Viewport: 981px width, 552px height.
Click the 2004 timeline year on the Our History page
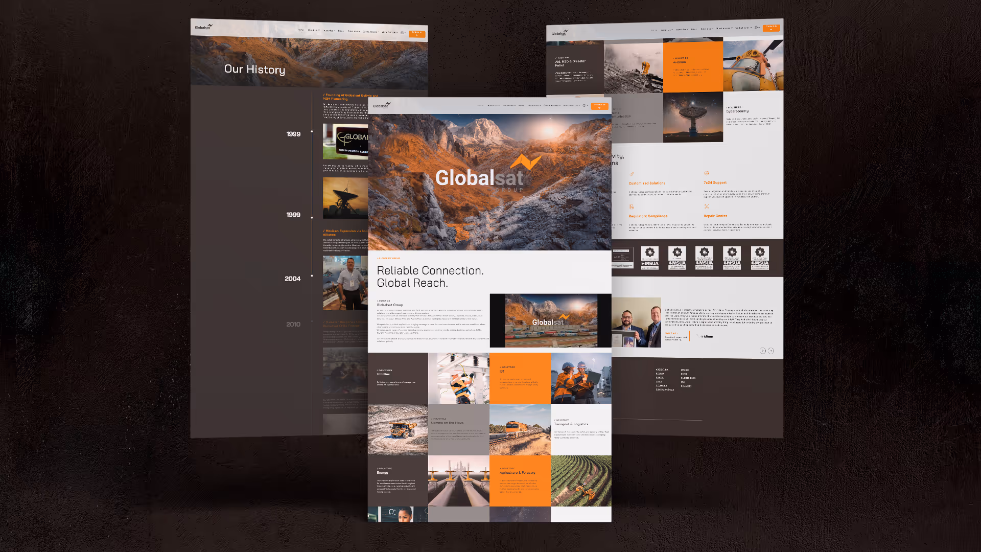tap(293, 279)
